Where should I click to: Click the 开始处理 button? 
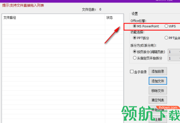pyautogui.click(x=158, y=110)
